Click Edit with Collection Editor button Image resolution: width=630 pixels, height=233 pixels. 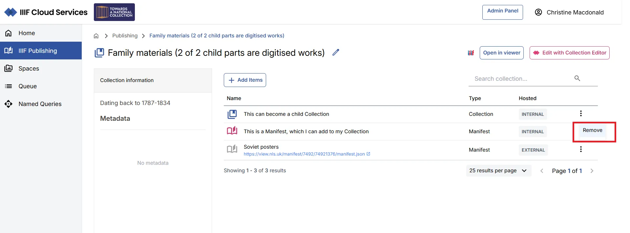click(x=569, y=53)
